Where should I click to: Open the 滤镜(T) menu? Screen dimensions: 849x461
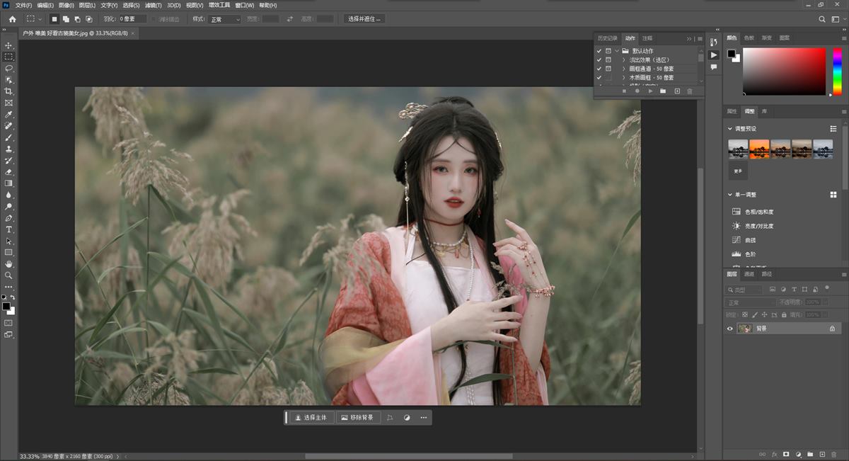pyautogui.click(x=153, y=5)
